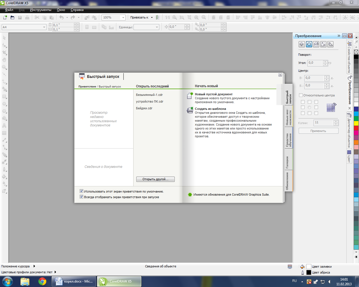359x287 pixels.
Task: Select the bottom-left anchor point checkbox
Action: pos(303,113)
